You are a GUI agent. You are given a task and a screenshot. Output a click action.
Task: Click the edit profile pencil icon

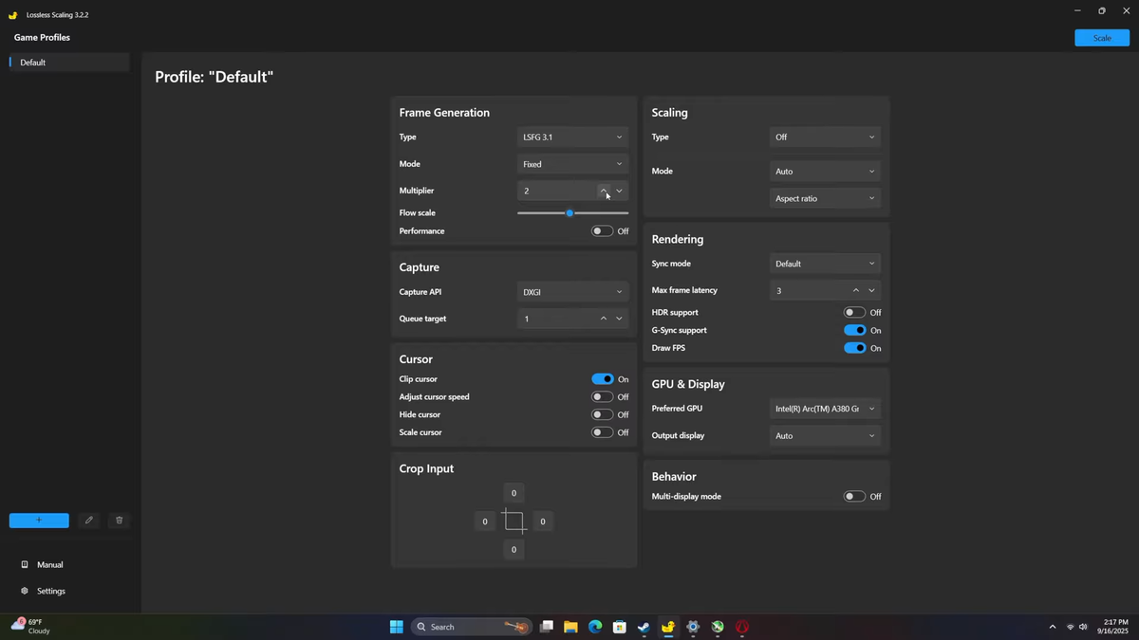tap(89, 521)
